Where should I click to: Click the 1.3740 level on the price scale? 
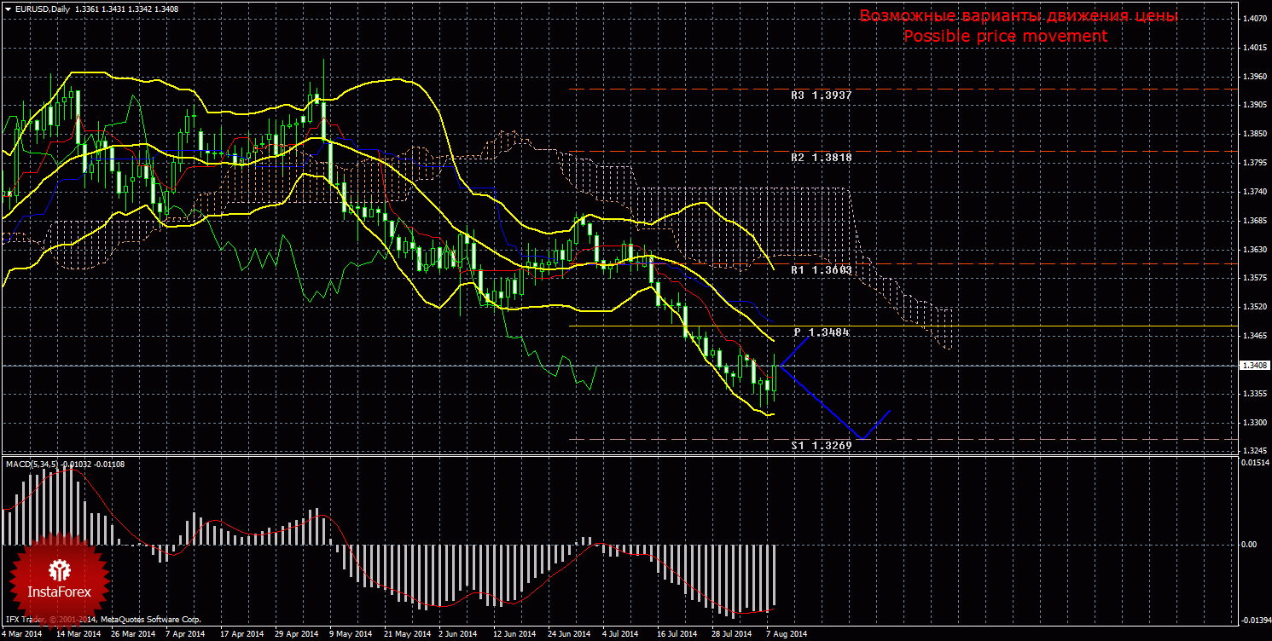coord(1256,192)
